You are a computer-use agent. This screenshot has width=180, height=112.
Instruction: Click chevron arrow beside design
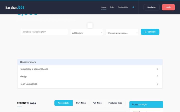click(x=157, y=76)
